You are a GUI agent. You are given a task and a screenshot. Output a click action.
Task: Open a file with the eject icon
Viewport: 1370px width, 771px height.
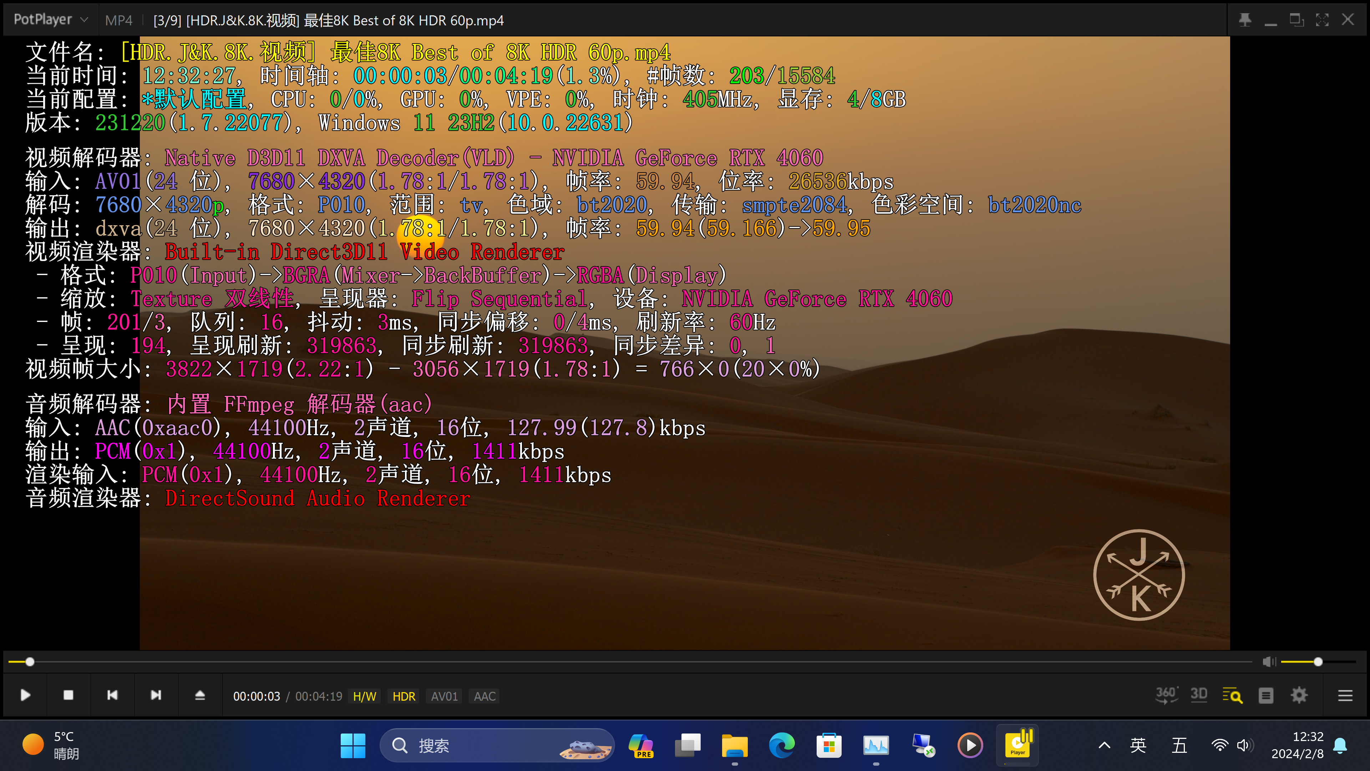200,695
